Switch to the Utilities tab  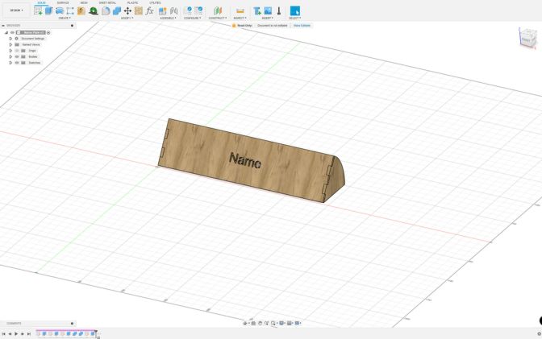[155, 2]
